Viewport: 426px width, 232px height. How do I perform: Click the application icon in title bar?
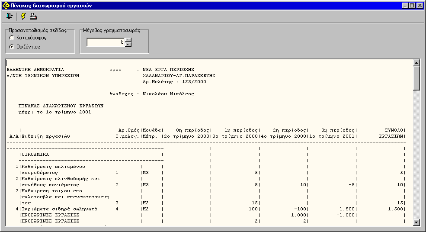(x=6, y=6)
